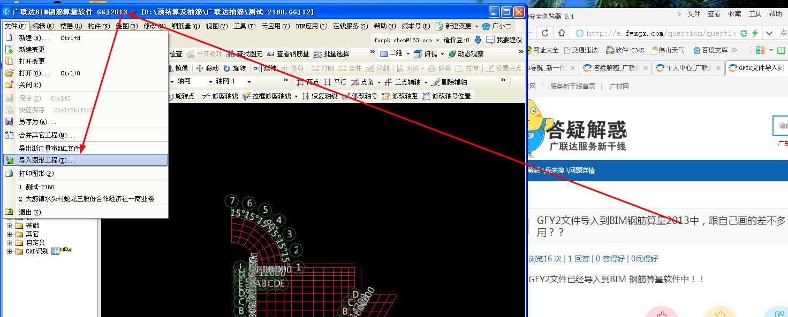Open the 帮助(H) menu in GGJ2013
The height and width of the screenshot is (317, 788).
tap(385, 26)
